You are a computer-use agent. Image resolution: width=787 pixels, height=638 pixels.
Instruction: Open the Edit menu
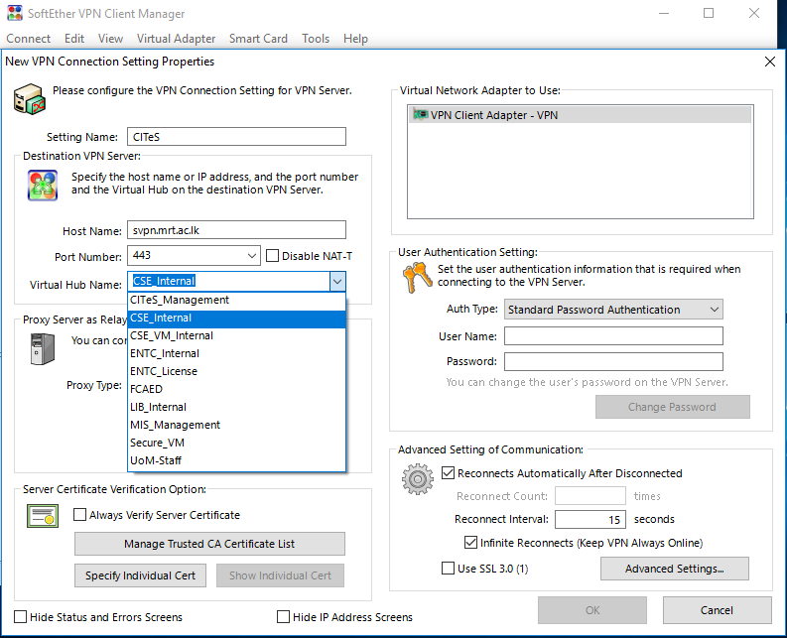[x=74, y=39]
